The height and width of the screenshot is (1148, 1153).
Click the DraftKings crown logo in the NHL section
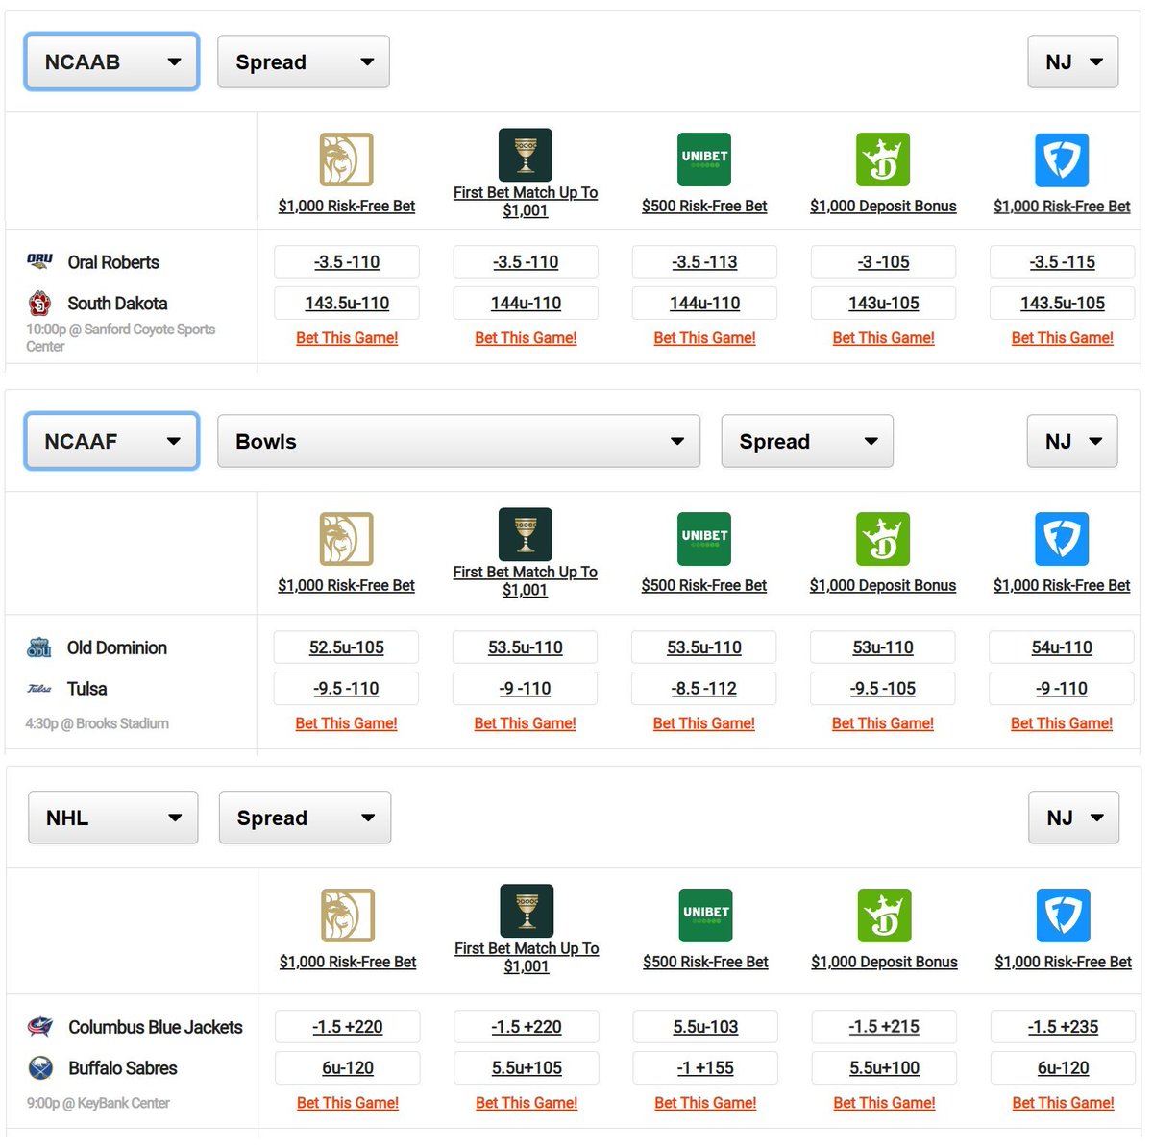point(884,916)
